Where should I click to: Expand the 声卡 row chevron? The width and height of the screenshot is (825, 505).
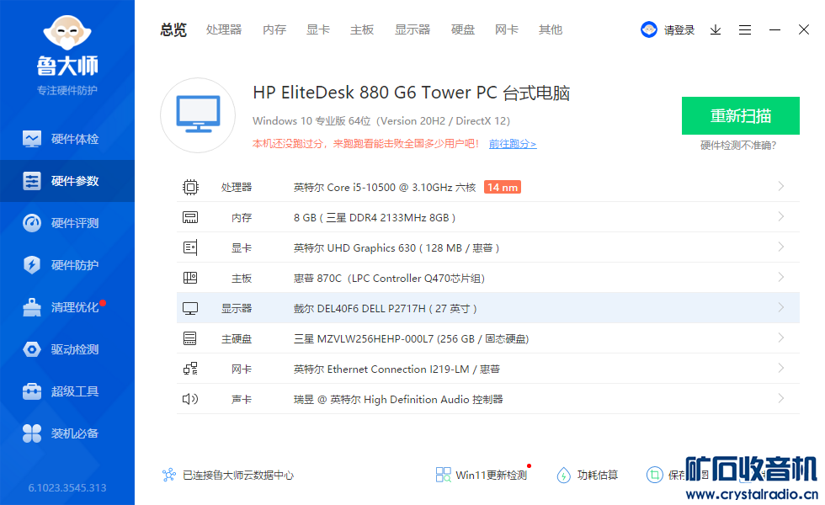(781, 398)
